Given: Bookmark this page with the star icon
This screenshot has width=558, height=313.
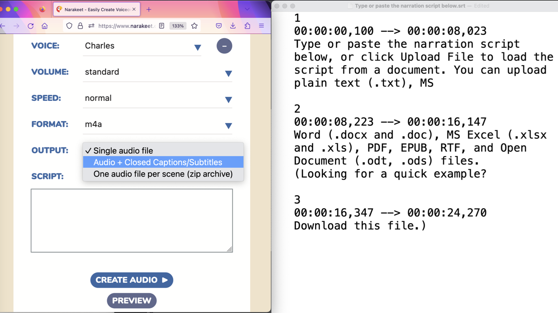Looking at the screenshot, I should (194, 26).
